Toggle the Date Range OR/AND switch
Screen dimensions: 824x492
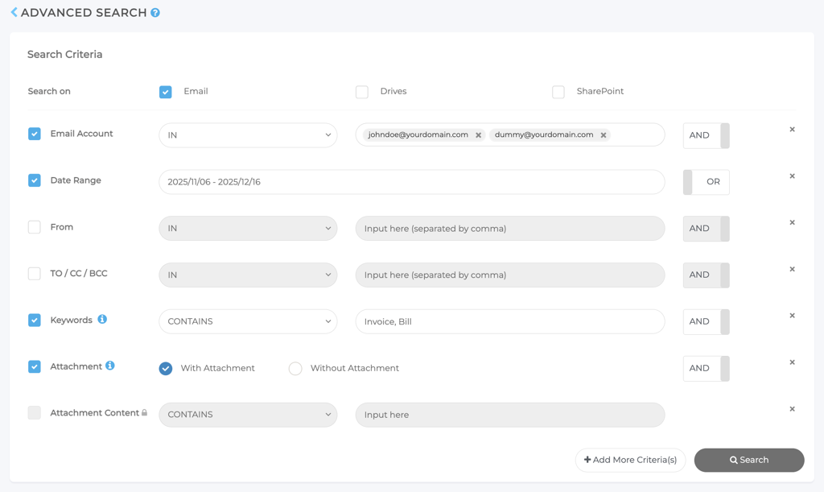[706, 182]
